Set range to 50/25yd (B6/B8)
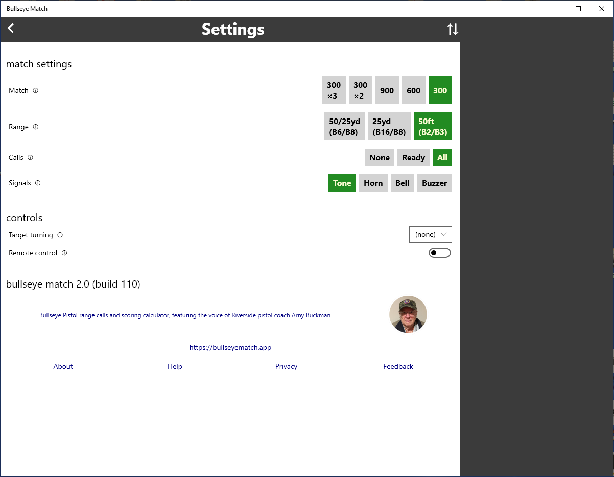Screen dimensions: 614x477 coord(344,127)
